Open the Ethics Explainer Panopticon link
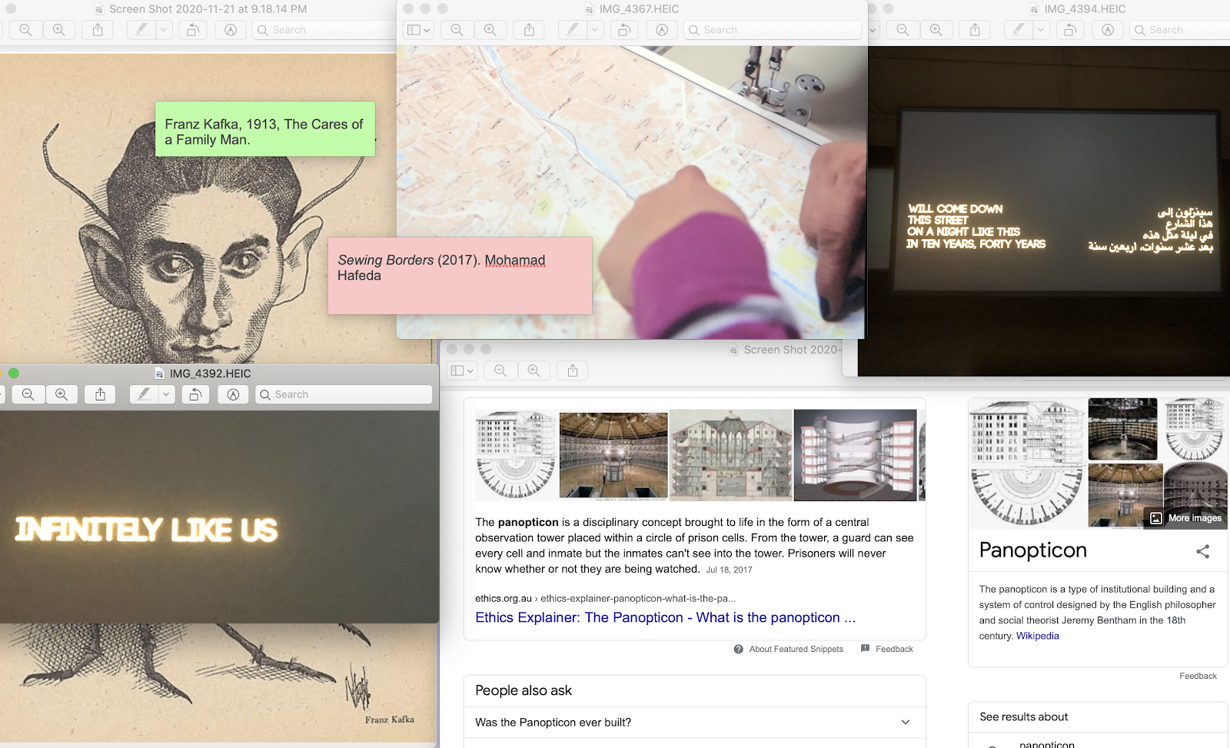Screen dimensions: 1230x748 665,617
